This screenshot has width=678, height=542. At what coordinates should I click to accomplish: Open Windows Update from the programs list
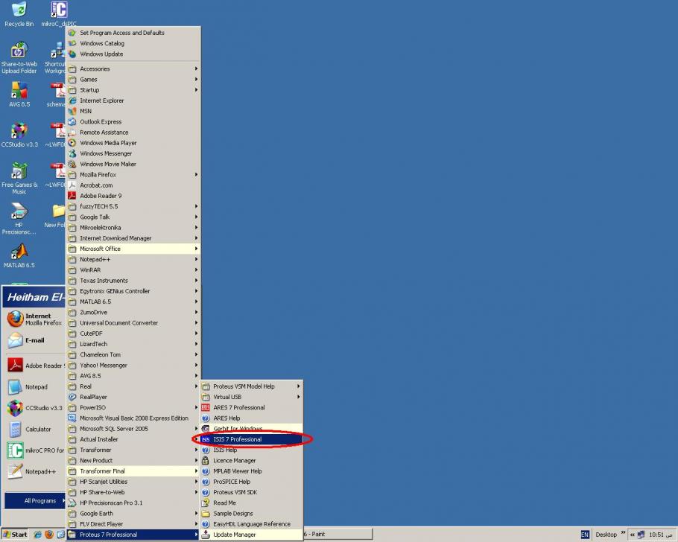[133, 54]
